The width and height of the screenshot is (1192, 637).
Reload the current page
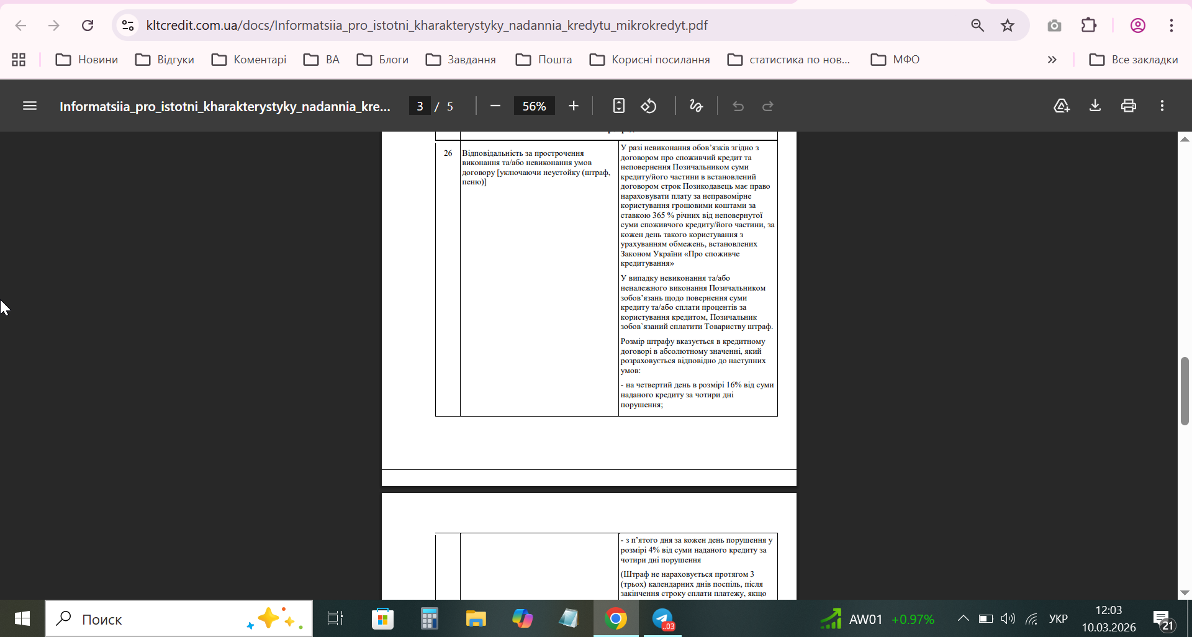[88, 25]
